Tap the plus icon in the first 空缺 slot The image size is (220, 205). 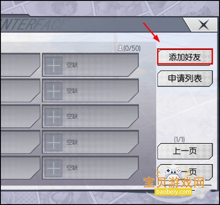point(54,65)
